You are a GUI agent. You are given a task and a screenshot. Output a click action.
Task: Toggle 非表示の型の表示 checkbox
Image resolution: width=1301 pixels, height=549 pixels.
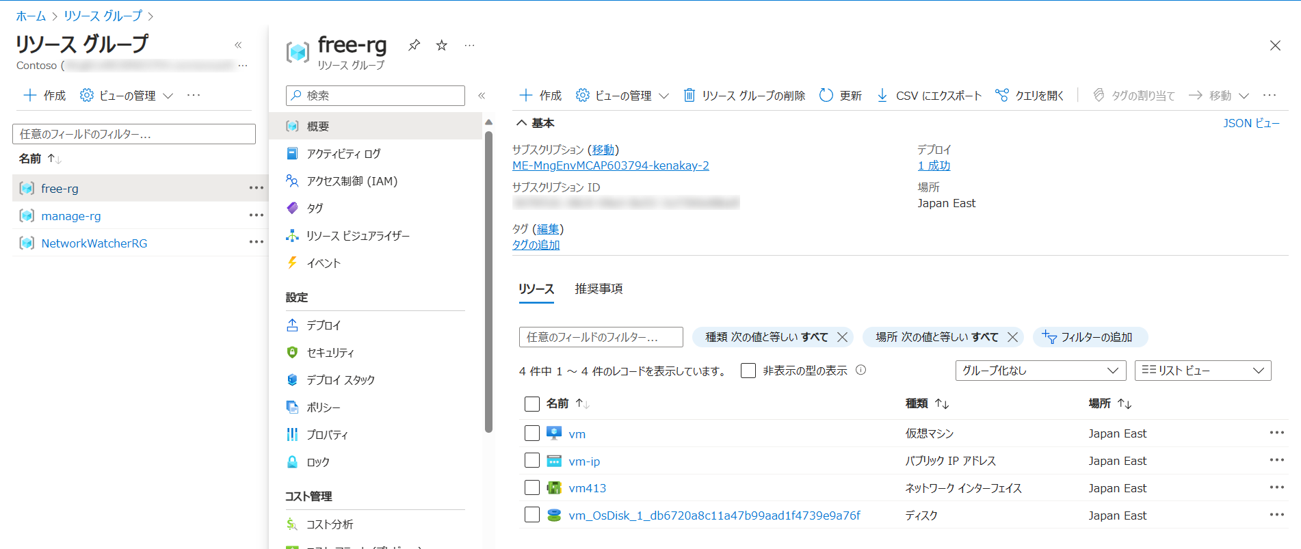pyautogui.click(x=748, y=371)
